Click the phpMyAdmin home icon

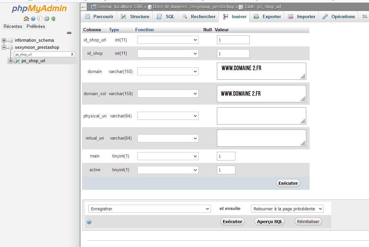point(26,19)
